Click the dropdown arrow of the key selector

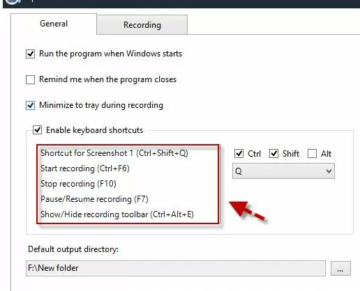click(329, 171)
